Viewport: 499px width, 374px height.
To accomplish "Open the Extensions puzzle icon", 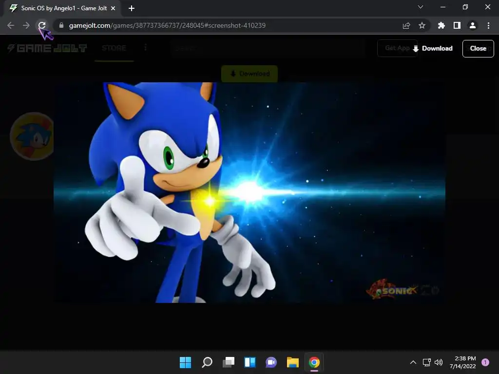I will coord(441,25).
